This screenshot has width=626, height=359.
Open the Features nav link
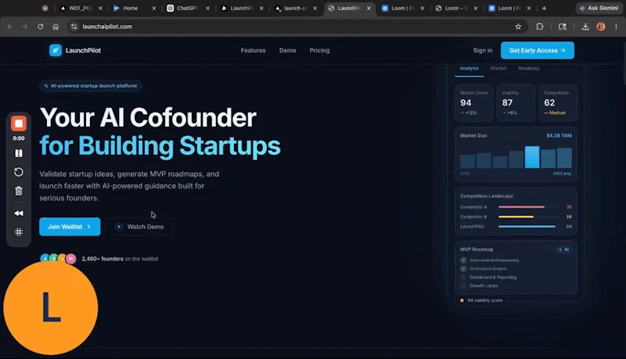[x=253, y=50]
